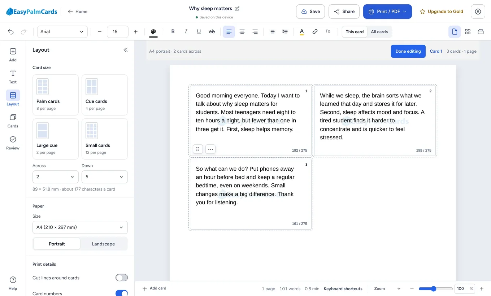Viewport: 491px width, 296px height.
Task: Switch to stacked cards view icon
Action: coord(481,32)
